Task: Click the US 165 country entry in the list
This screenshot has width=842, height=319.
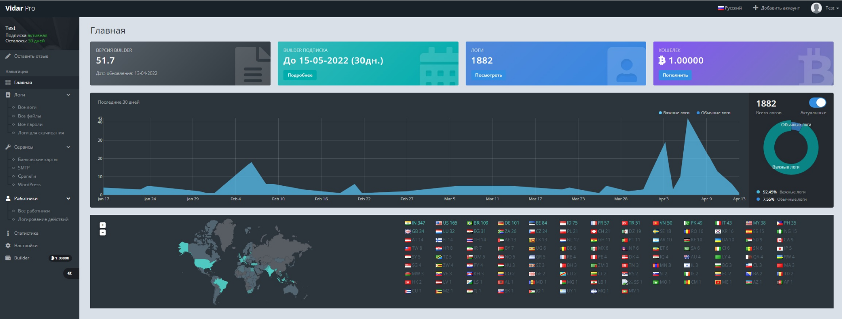Action: pyautogui.click(x=446, y=223)
